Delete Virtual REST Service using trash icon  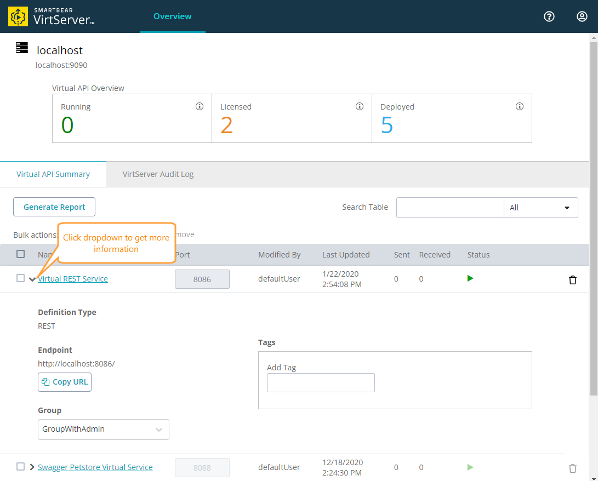573,279
